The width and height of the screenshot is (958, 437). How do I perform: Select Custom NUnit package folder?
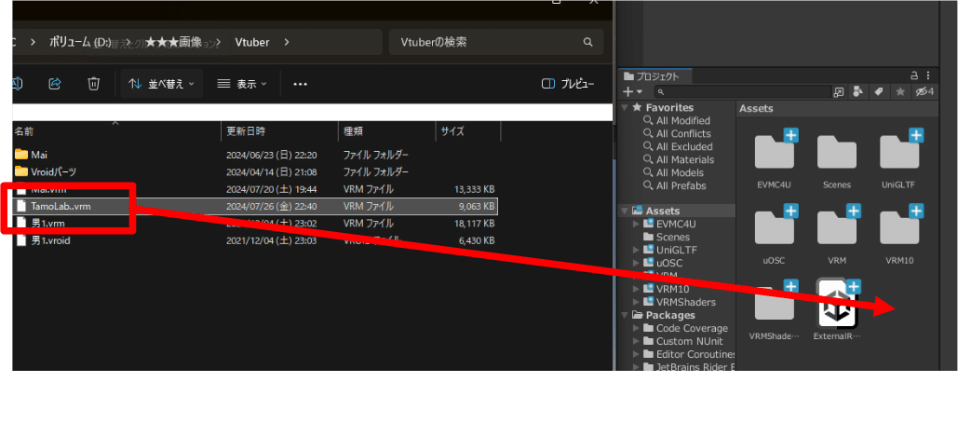690,341
